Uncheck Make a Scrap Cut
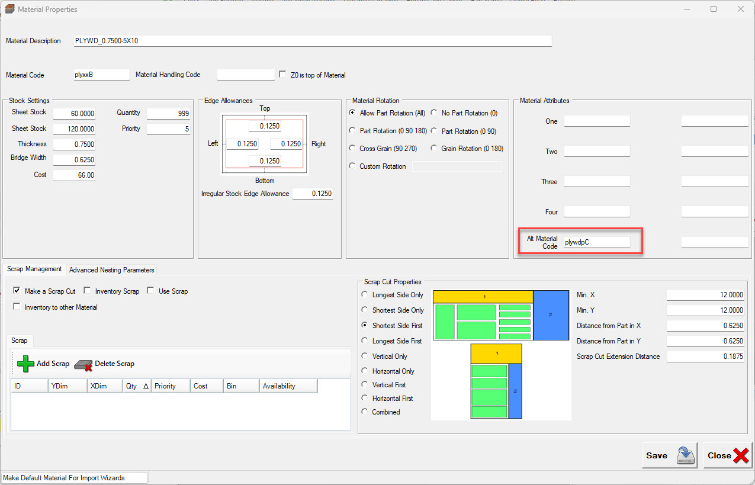755x485 pixels. click(x=17, y=291)
